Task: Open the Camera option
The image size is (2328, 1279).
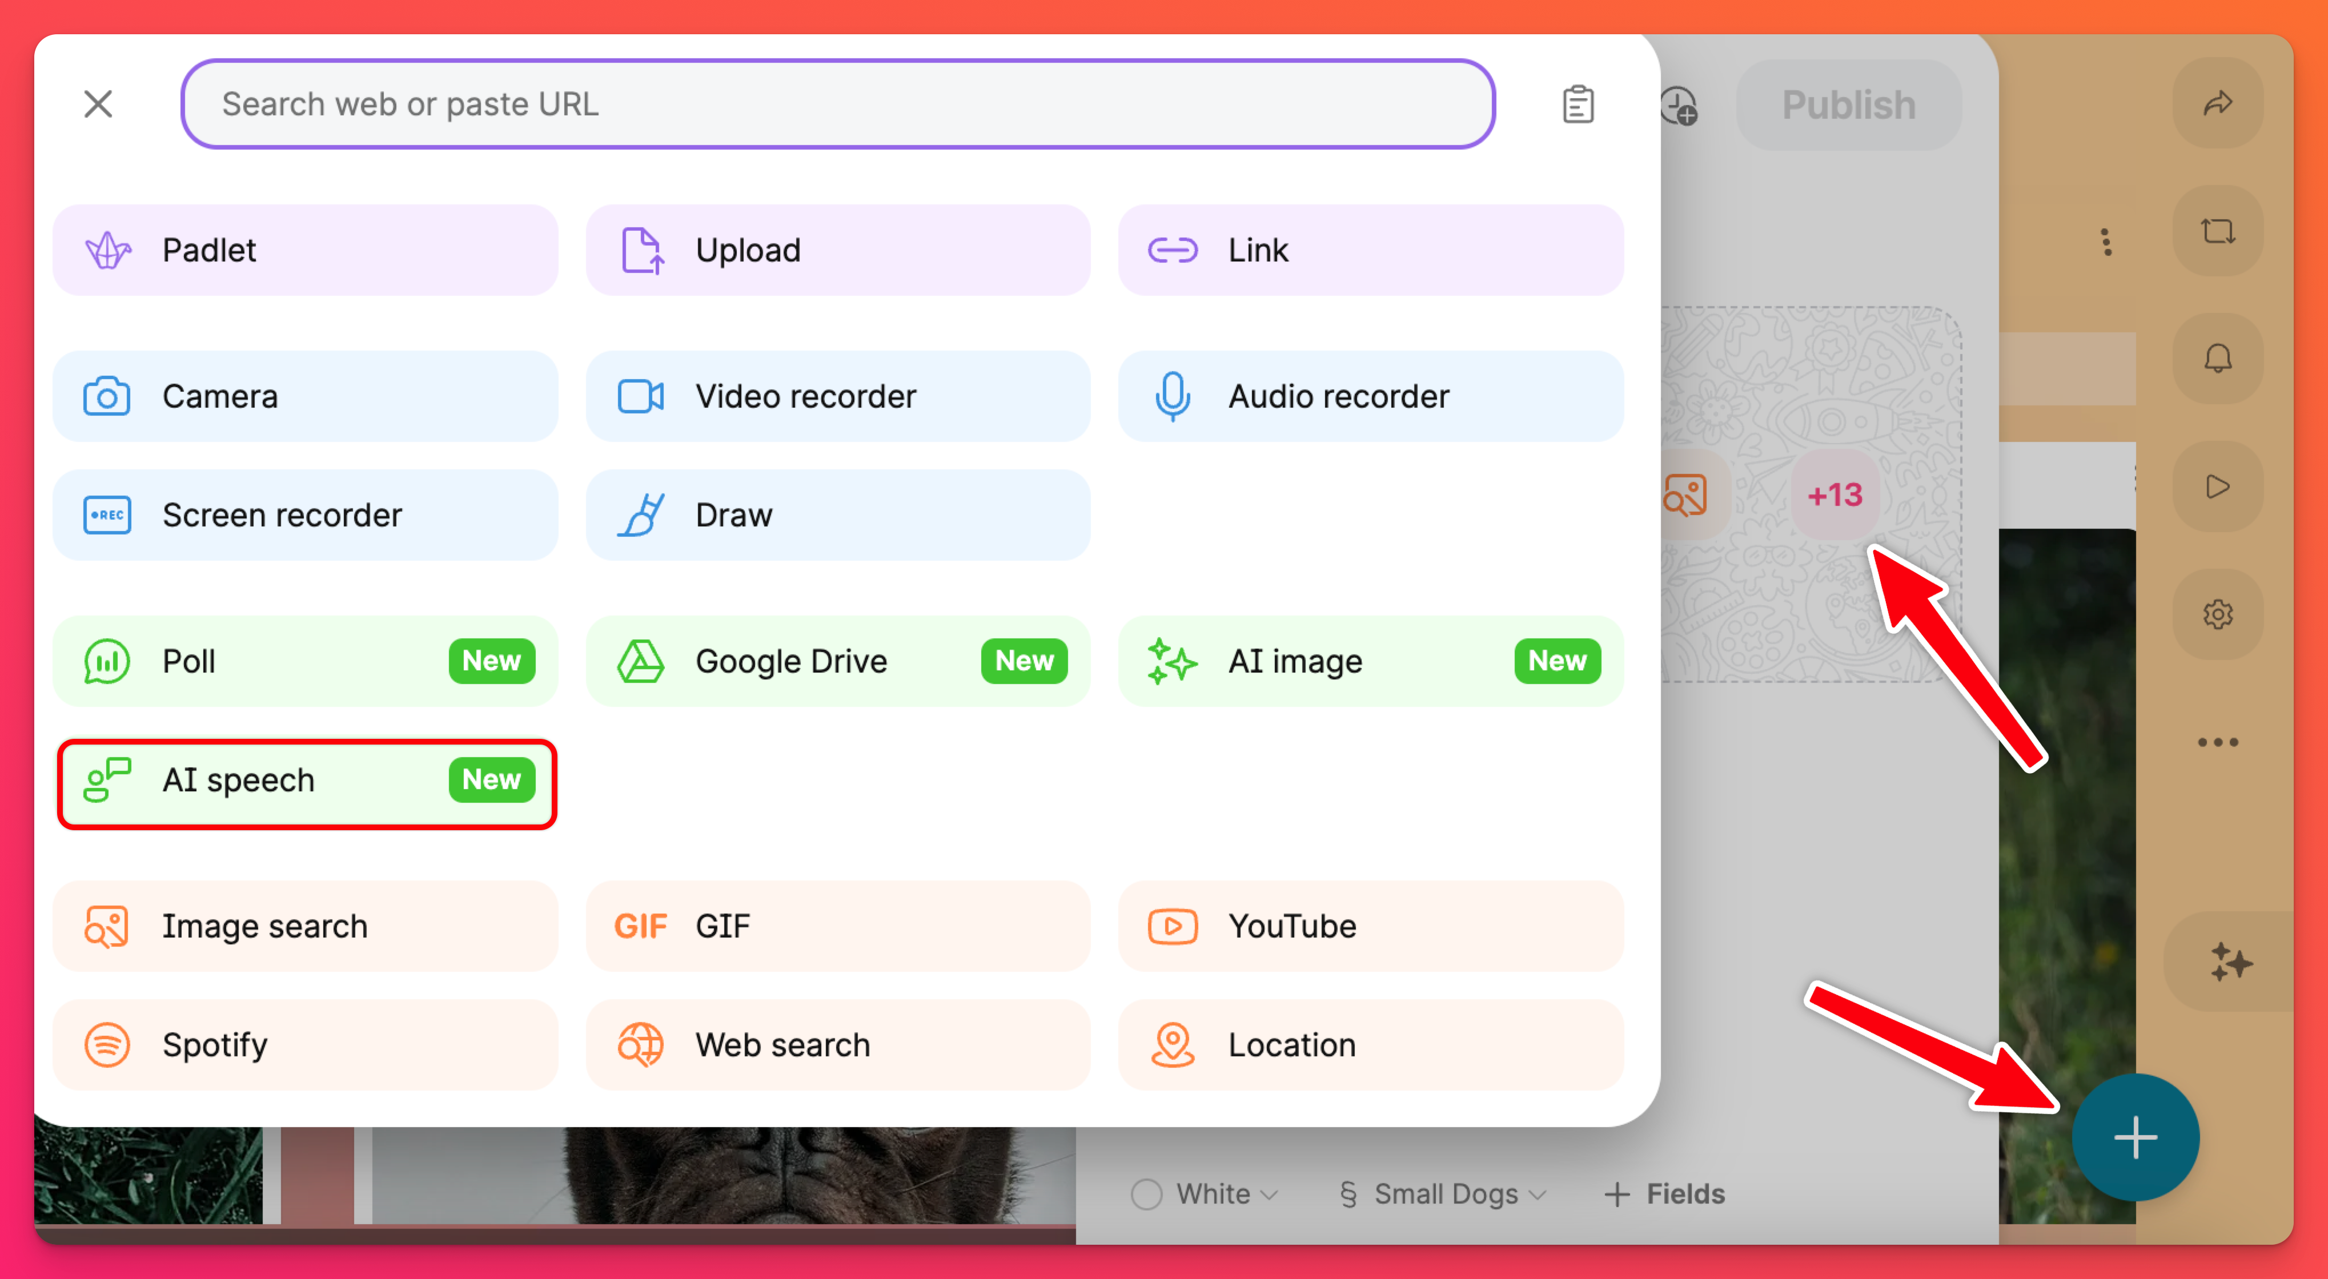Action: click(x=306, y=396)
